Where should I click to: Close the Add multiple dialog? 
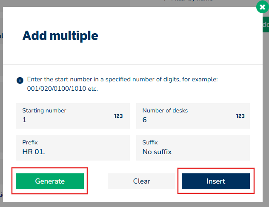[261, 7]
